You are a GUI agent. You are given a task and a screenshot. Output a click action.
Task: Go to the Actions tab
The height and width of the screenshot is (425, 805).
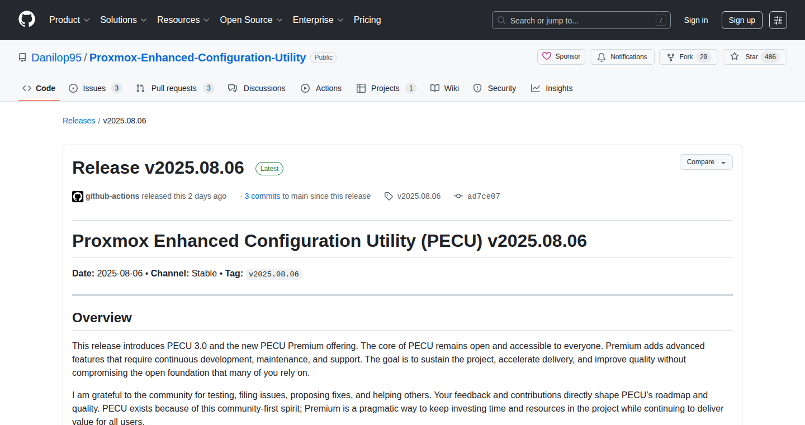pyautogui.click(x=321, y=88)
